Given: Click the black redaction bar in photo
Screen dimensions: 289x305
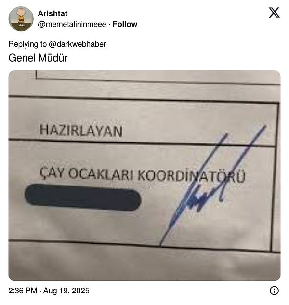Looking at the screenshot, I should tap(83, 197).
